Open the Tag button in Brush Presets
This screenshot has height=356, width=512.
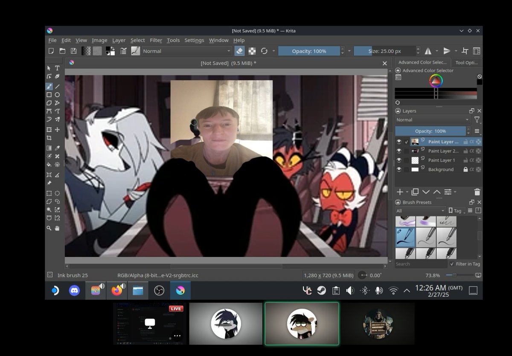(x=456, y=210)
